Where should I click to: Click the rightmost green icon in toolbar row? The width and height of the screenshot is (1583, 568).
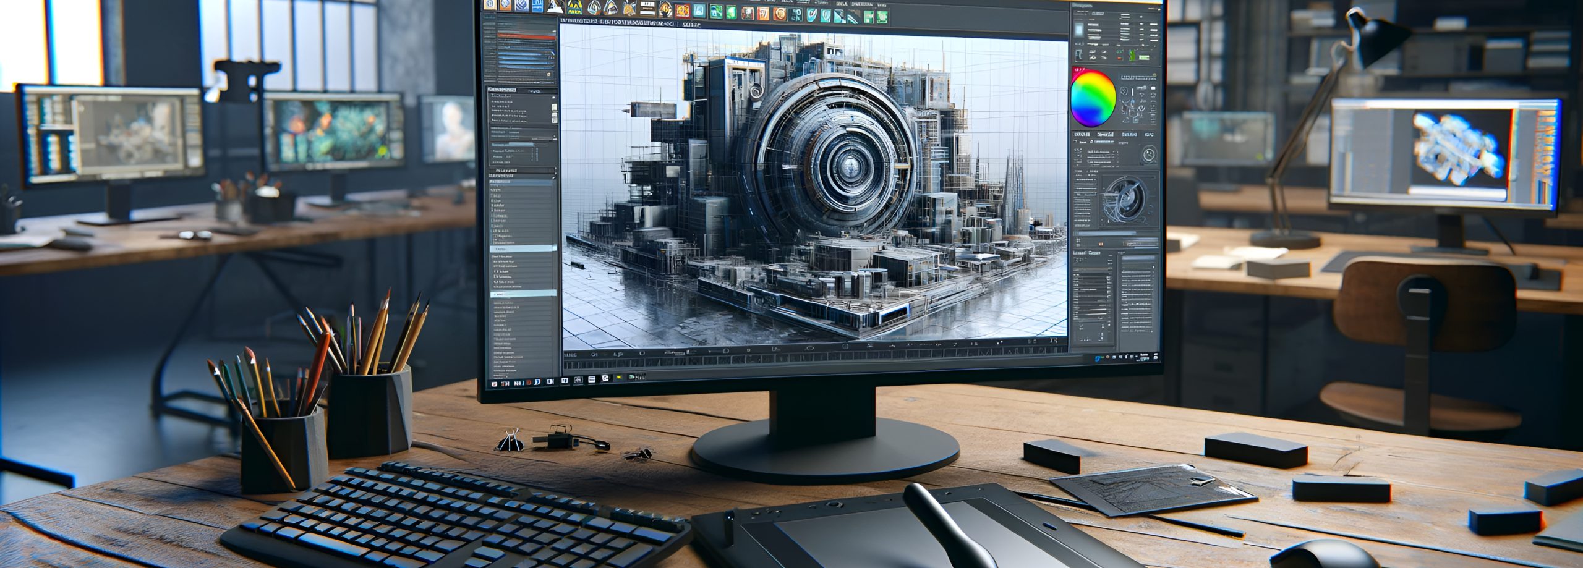point(882,17)
